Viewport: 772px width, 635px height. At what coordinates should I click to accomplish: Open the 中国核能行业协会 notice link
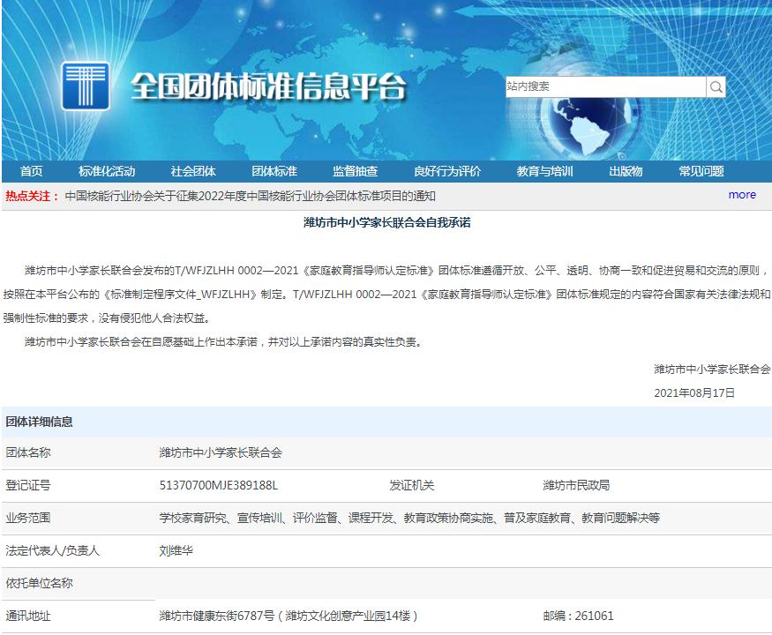[250, 196]
